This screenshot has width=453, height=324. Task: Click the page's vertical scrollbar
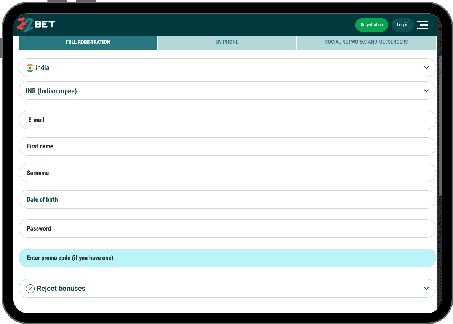pyautogui.click(x=440, y=126)
